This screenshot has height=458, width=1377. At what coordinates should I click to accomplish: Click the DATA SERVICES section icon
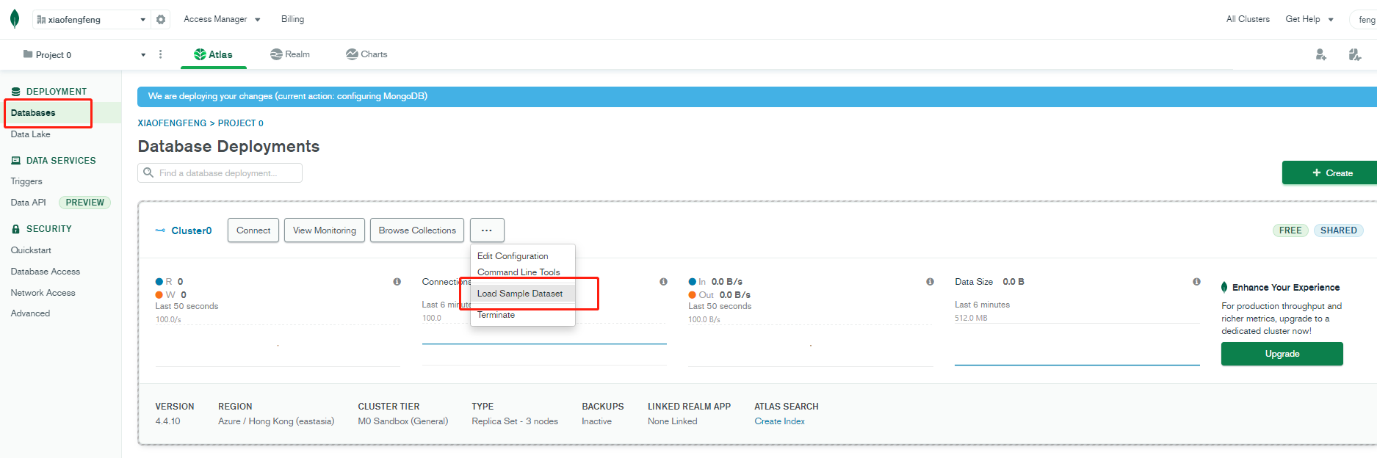pyautogui.click(x=16, y=161)
